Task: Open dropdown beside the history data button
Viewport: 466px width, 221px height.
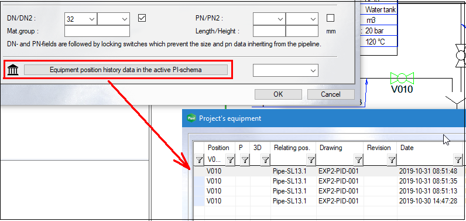Action: point(286,70)
